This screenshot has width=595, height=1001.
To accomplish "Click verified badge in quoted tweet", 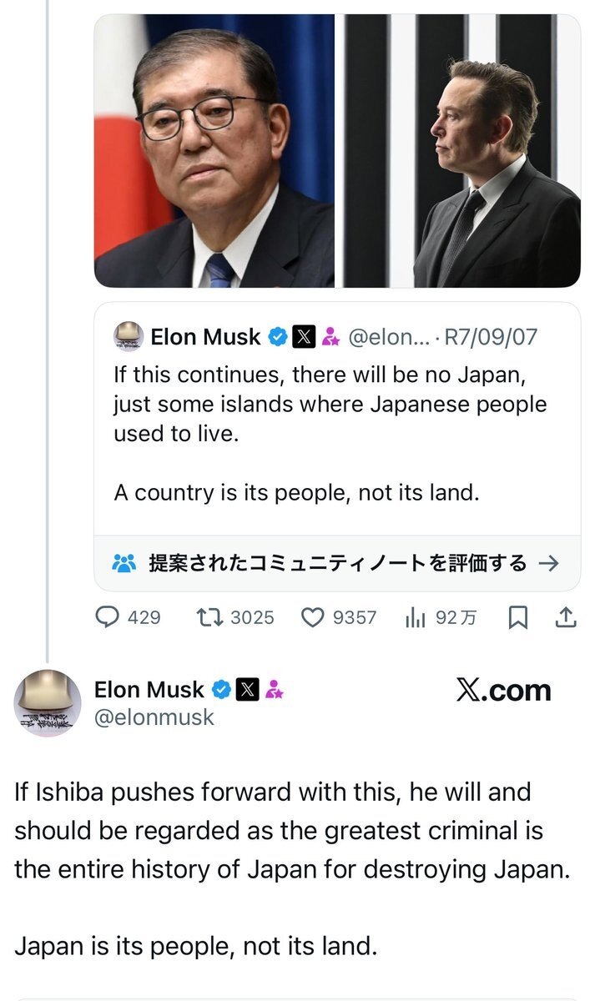I will click(x=278, y=337).
